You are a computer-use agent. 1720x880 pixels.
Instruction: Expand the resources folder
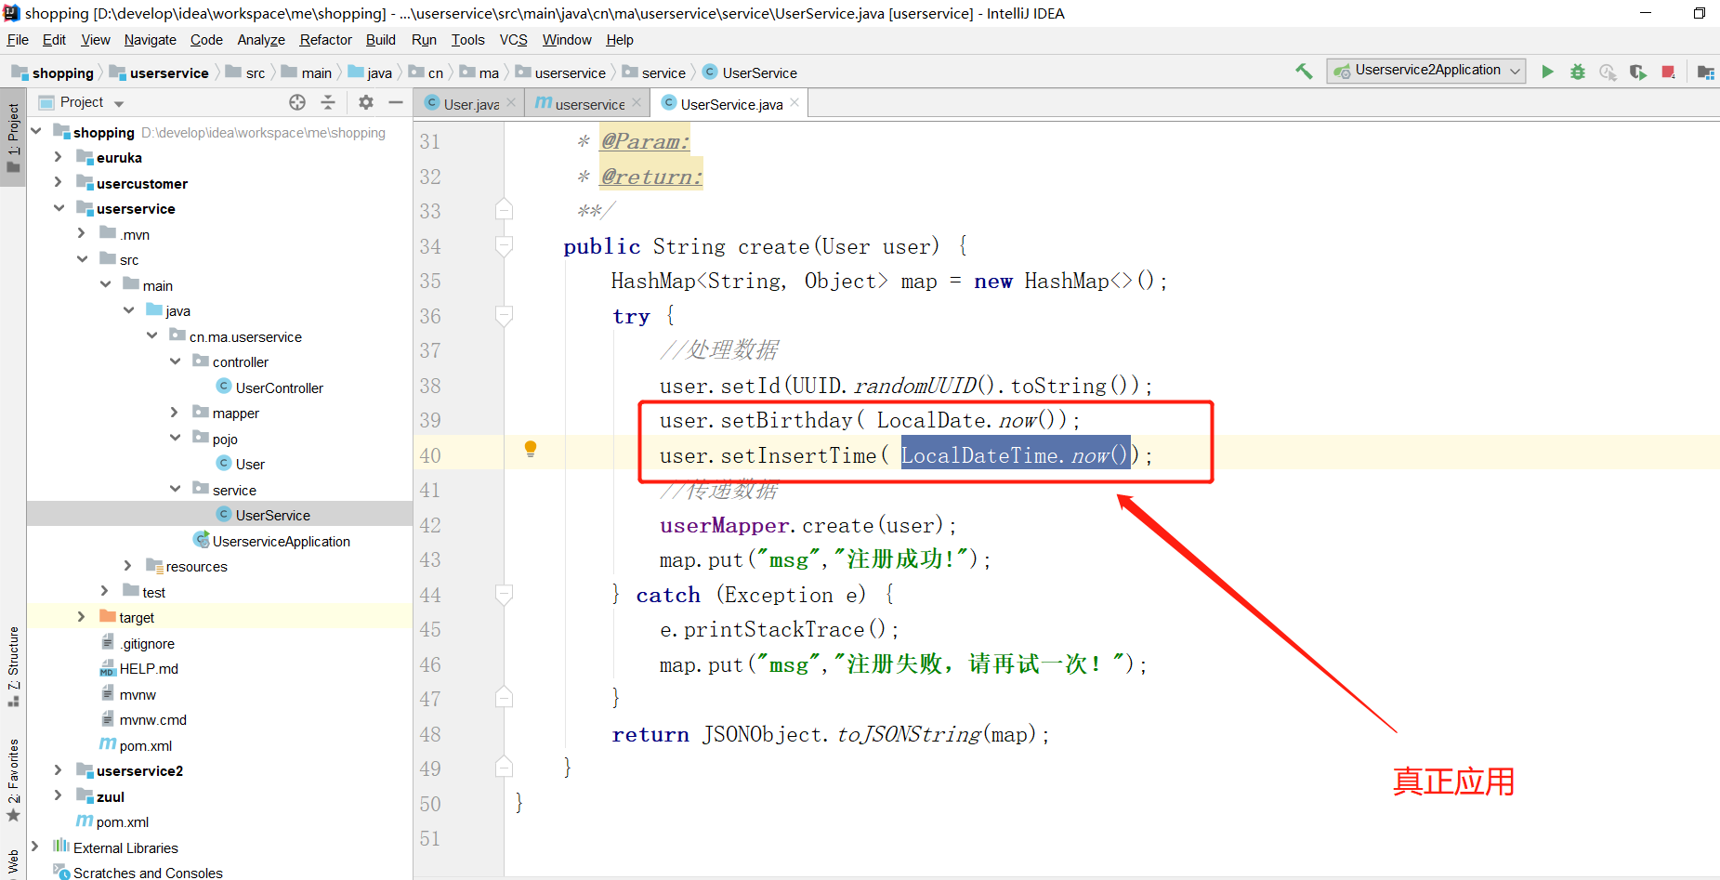pos(127,565)
